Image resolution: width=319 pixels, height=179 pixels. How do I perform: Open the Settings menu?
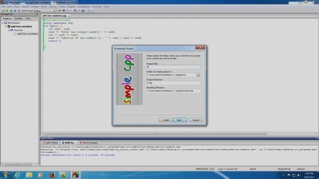click(x=97, y=6)
